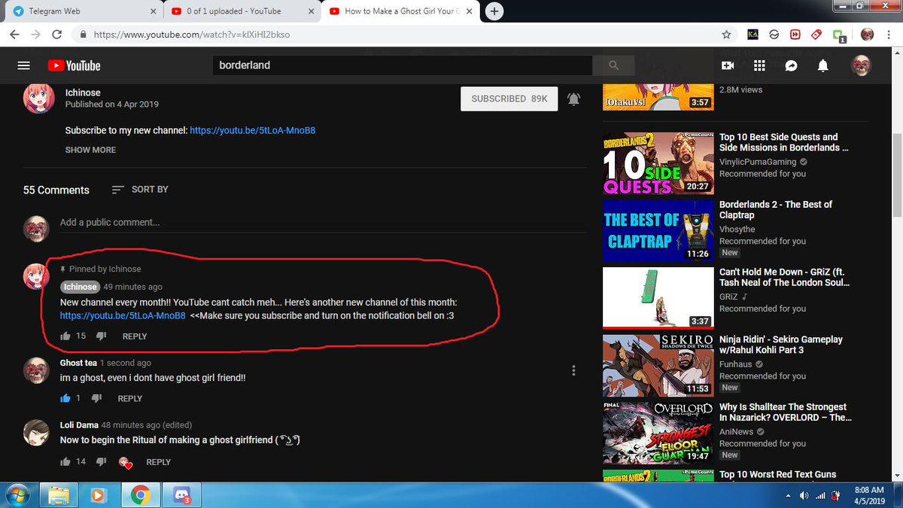Open the YouTube guide hamburger menu

(x=23, y=65)
